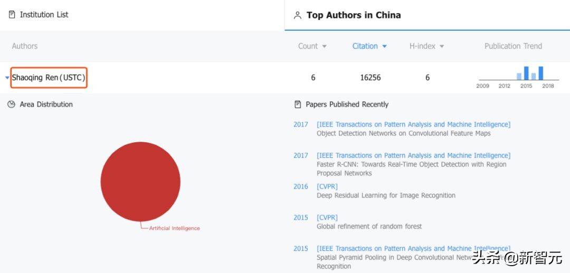This screenshot has height=273, width=570.
Task: Select author Shaoqing Ren (USTC)
Action: pos(49,78)
